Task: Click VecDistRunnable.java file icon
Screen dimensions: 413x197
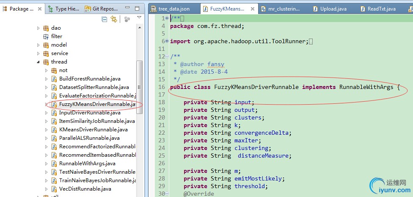Action: (54, 189)
